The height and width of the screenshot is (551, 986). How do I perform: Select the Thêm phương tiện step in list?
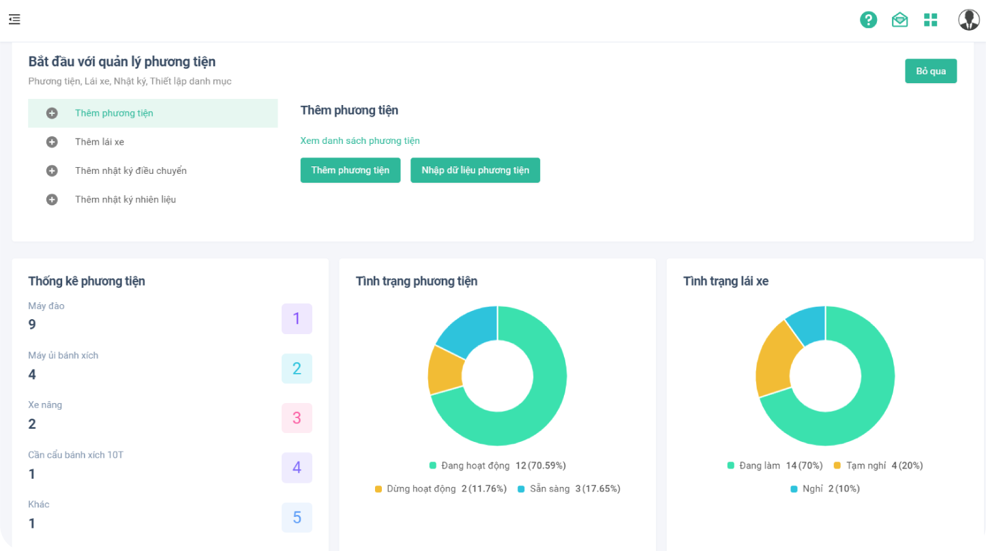click(114, 113)
